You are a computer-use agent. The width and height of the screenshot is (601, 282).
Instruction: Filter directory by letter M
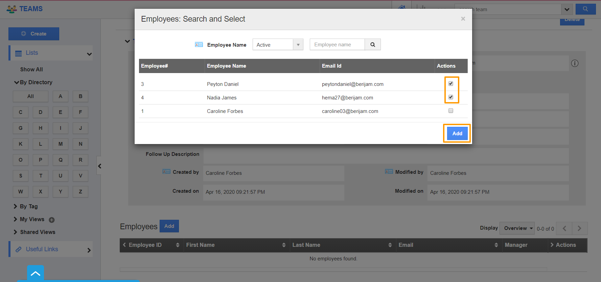[61, 144]
